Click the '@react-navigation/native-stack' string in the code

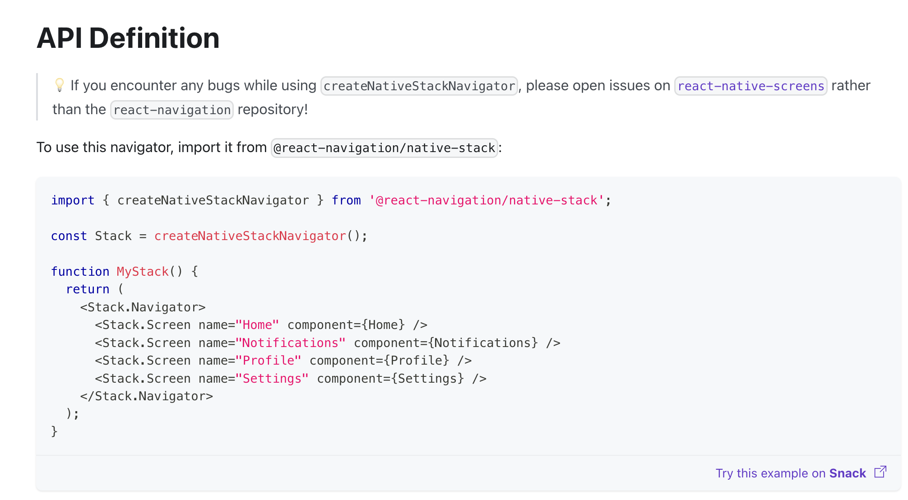[x=486, y=200]
